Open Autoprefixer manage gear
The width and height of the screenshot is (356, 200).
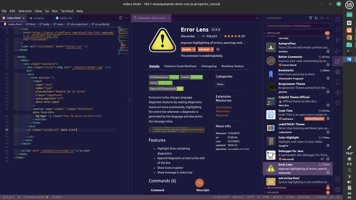point(328,52)
